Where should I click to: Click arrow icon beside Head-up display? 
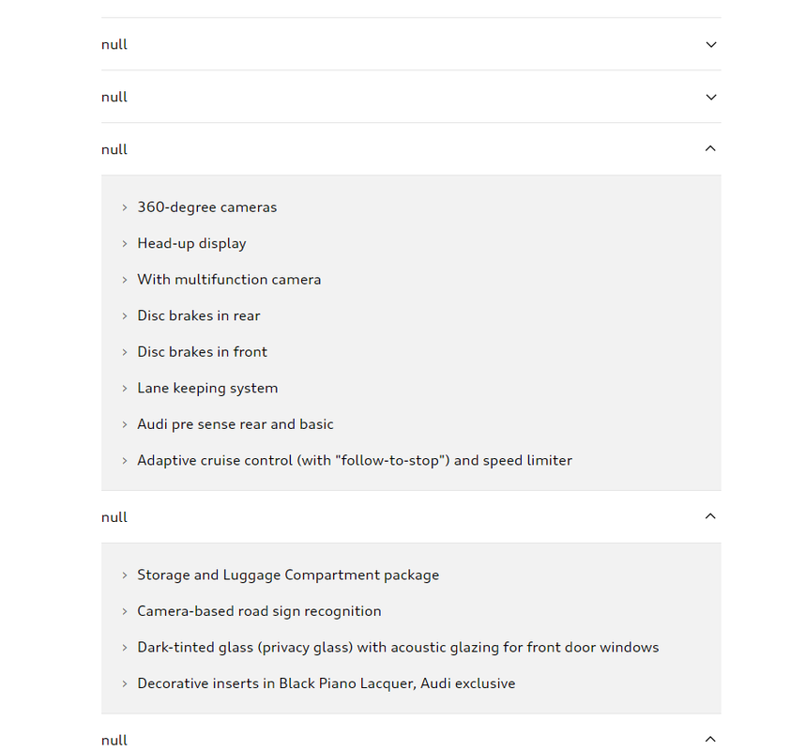pyautogui.click(x=125, y=244)
